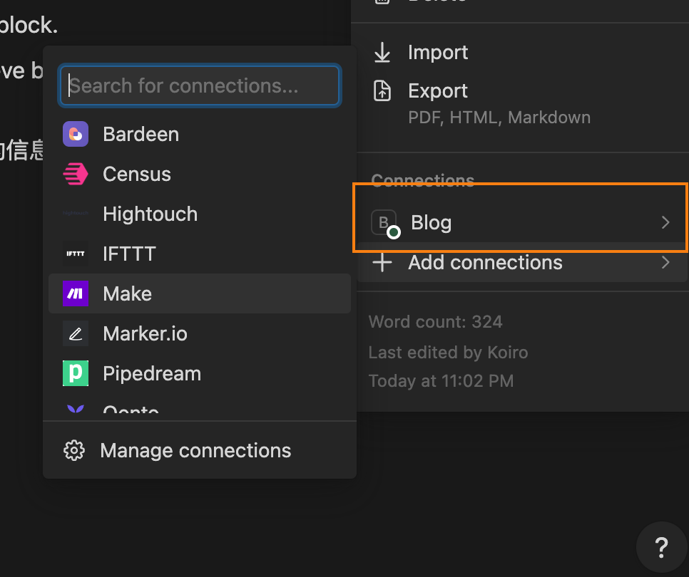Expand the Blog connection chevron
This screenshot has height=577, width=689.
tap(665, 222)
